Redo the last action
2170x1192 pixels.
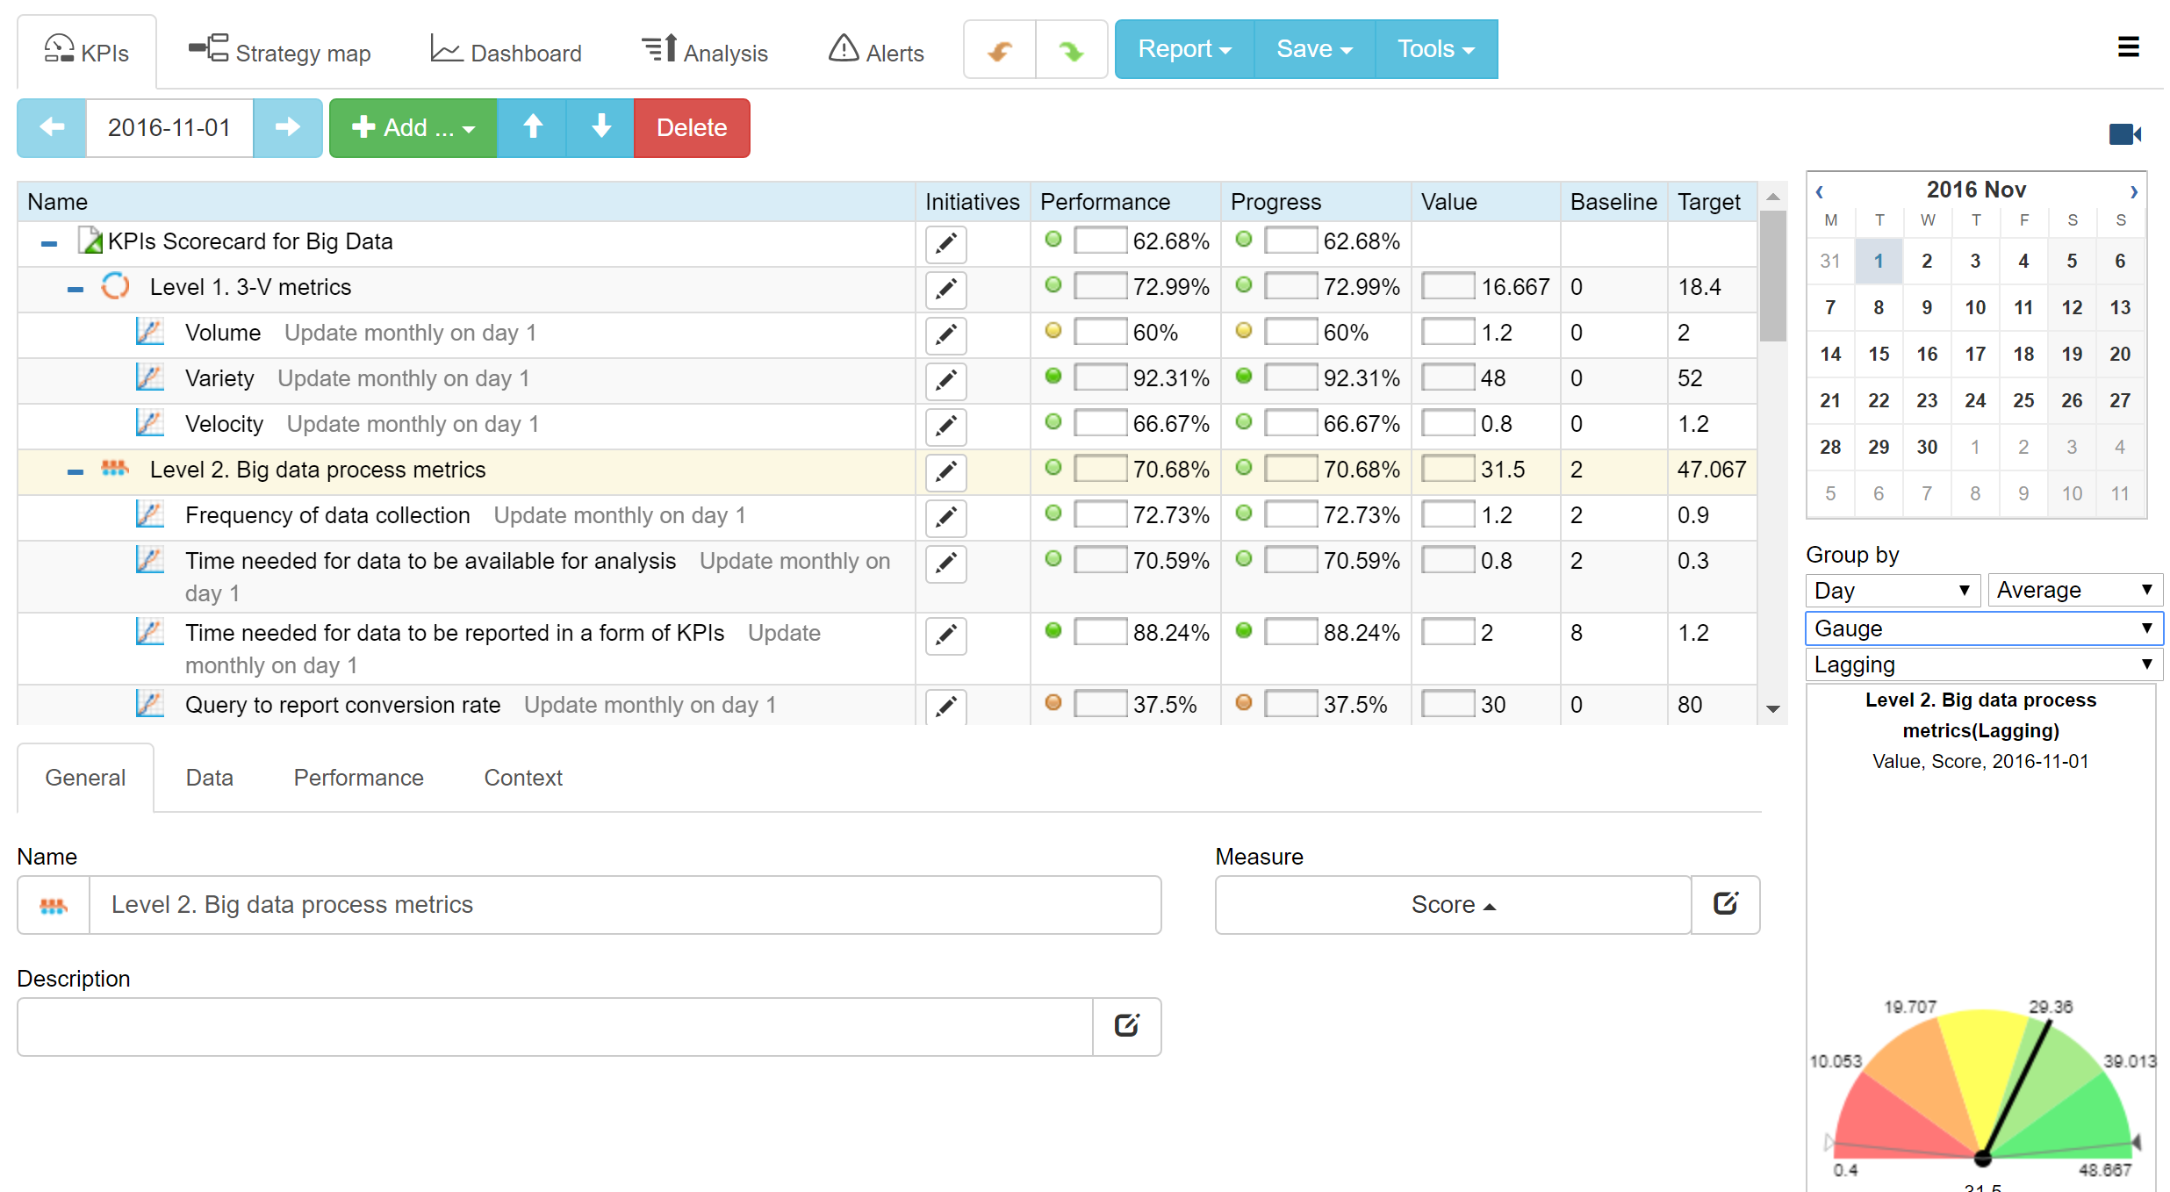[1071, 49]
